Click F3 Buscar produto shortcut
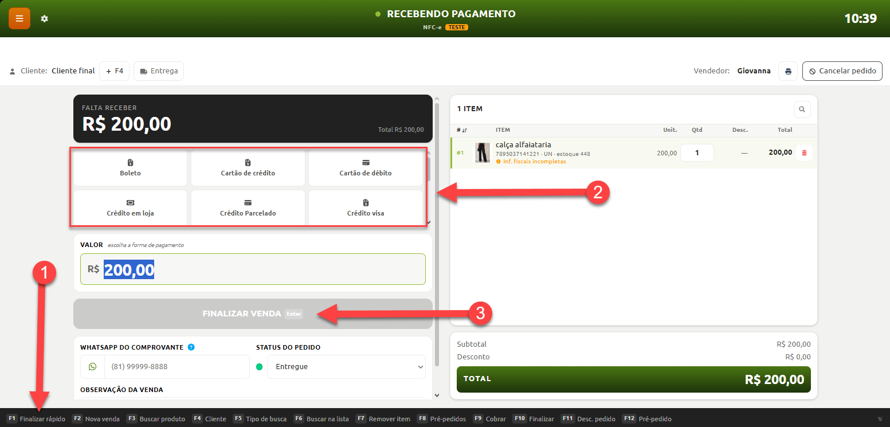The width and height of the screenshot is (890, 427). pos(156,419)
